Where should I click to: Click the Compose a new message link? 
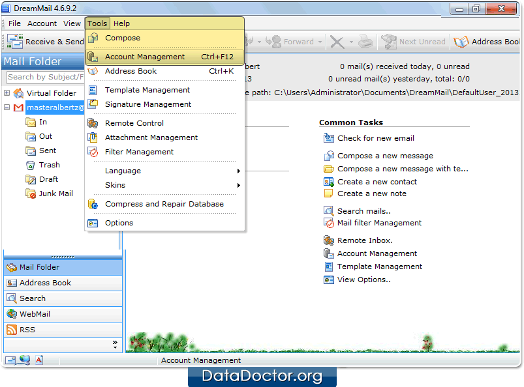pos(385,156)
